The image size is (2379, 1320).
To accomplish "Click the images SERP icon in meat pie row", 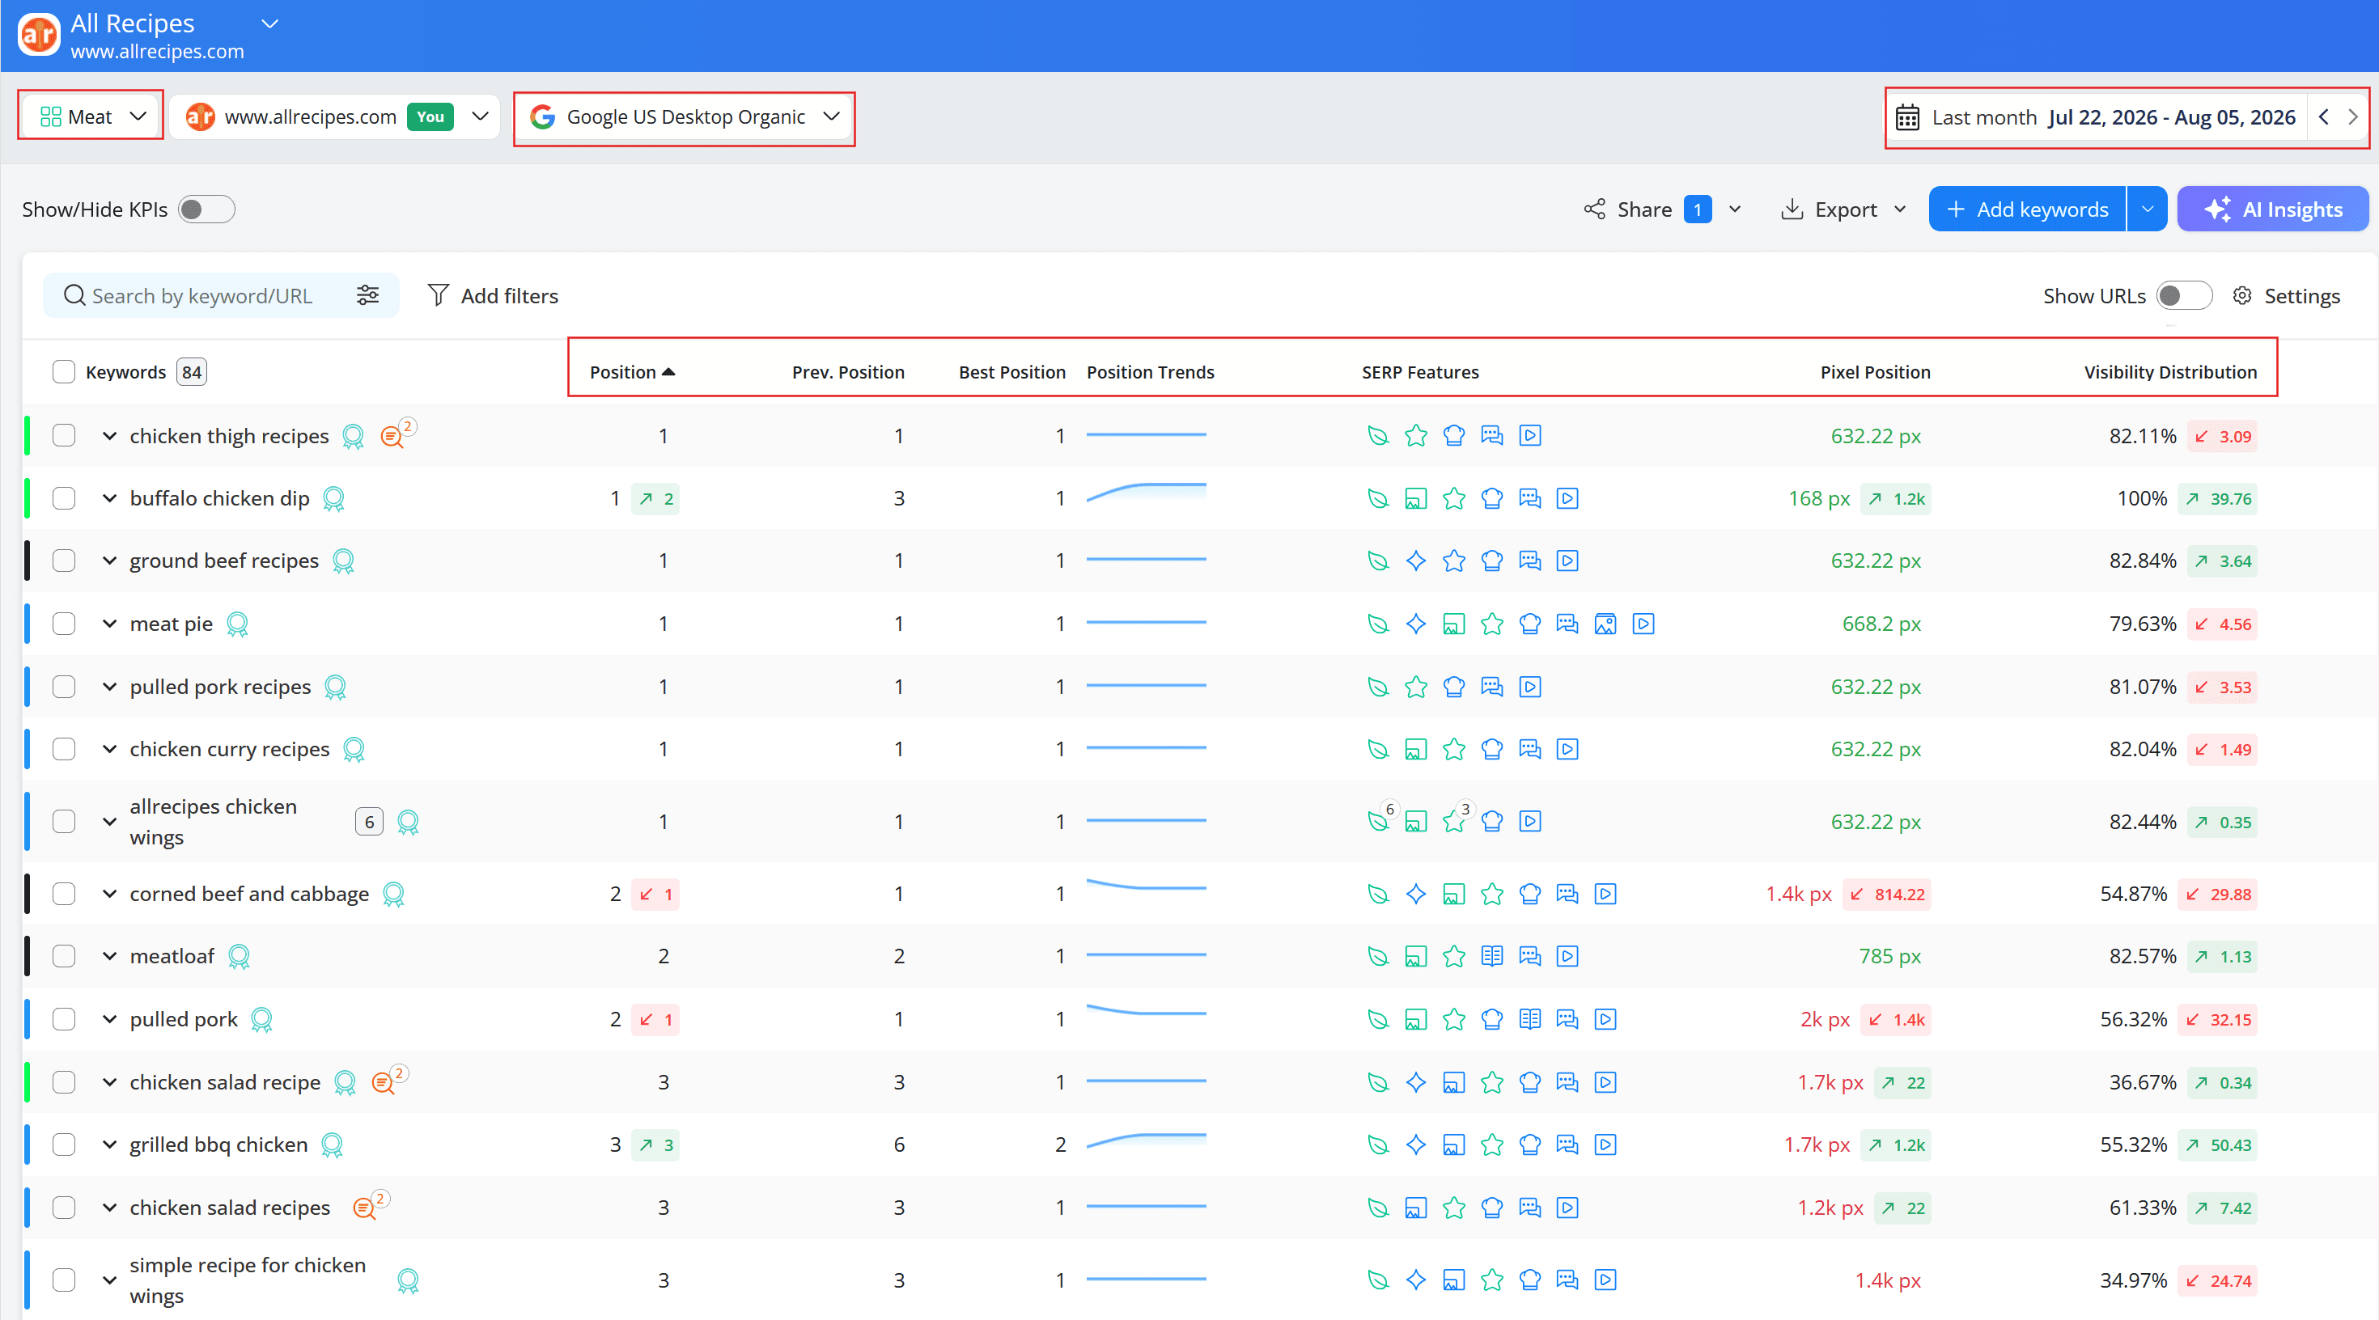I will (1605, 624).
